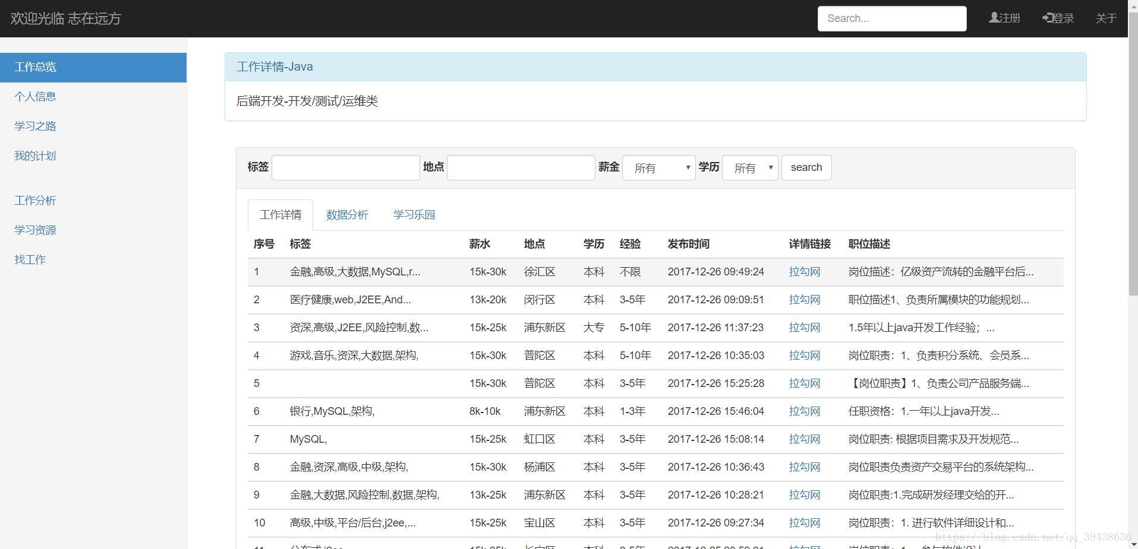Open 拉勾网 link in row 8
The height and width of the screenshot is (549, 1138).
pyautogui.click(x=805, y=467)
